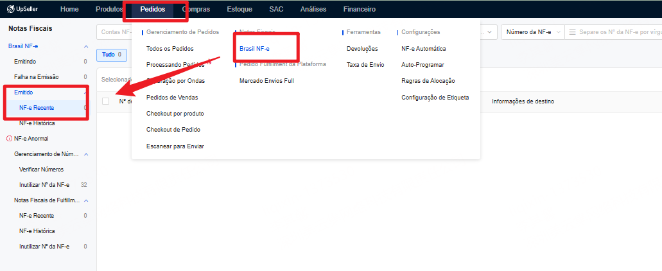Click the list icon in NF-e number field
Image resolution: width=662 pixels, height=271 pixels.
[x=572, y=31]
